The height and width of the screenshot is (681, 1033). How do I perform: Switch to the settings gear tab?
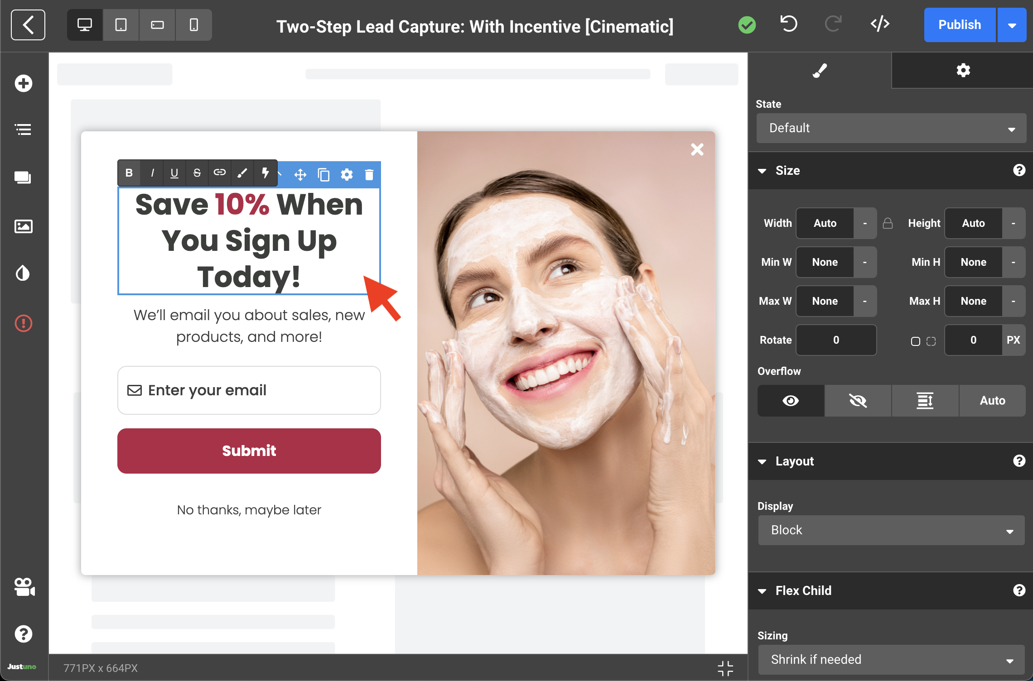tap(963, 70)
